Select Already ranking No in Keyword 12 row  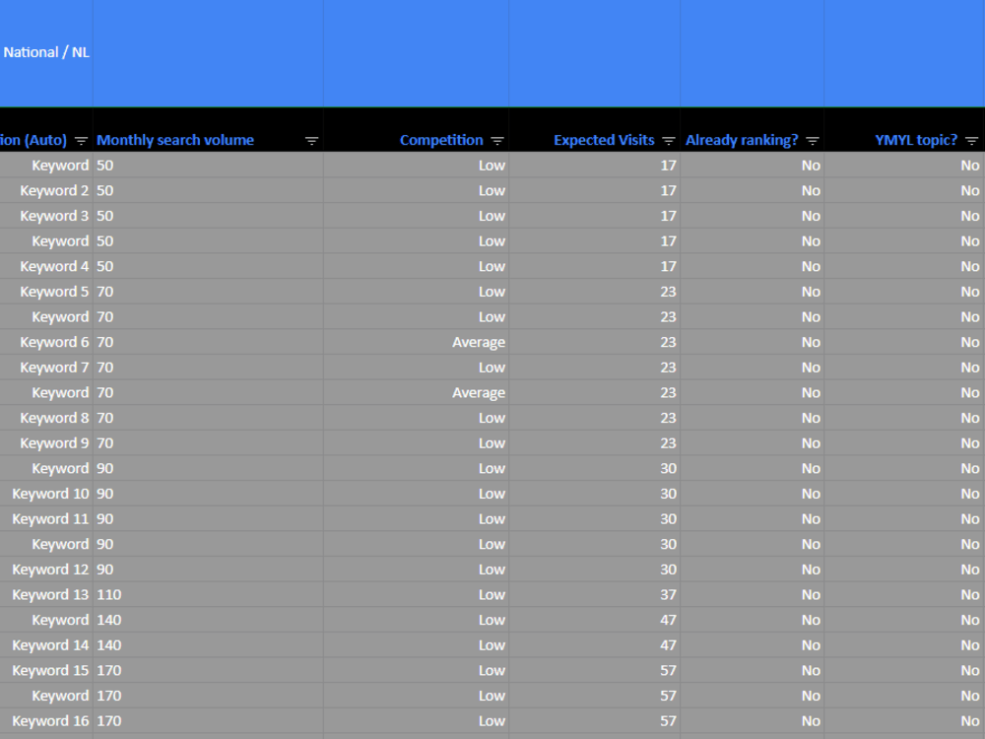pyautogui.click(x=752, y=570)
